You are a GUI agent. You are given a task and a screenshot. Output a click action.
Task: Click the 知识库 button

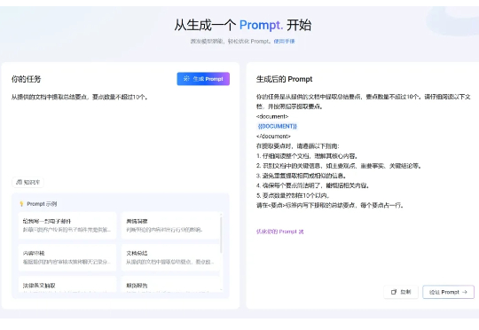pyautogui.click(x=27, y=182)
